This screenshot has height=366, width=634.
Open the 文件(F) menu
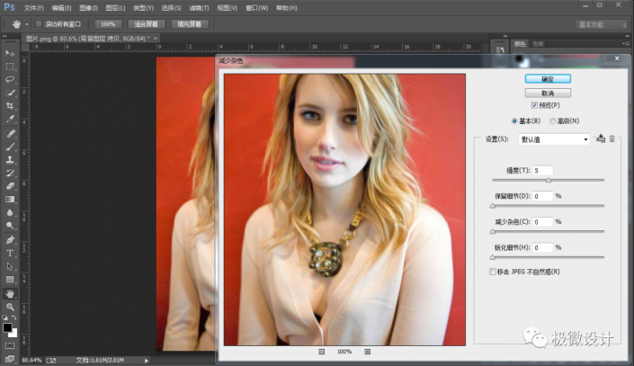33,7
